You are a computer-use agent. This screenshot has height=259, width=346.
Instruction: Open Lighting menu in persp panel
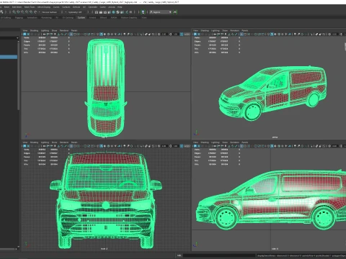pos(216,30)
